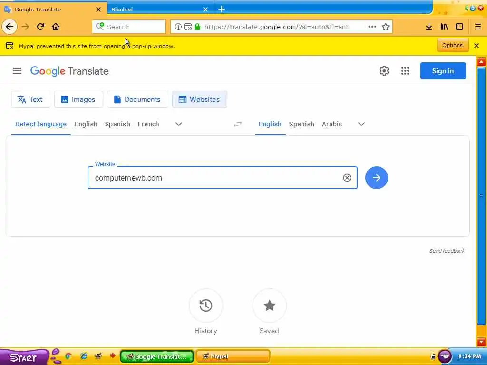The width and height of the screenshot is (487, 365).
Task: Bookmark this page with the star icon
Action: (385, 27)
